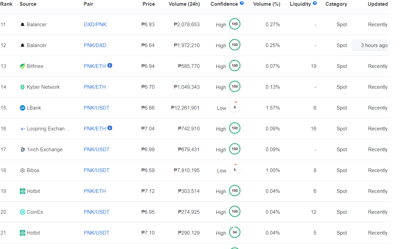The width and height of the screenshot is (414, 249).
Task: Click Hotbit PNK/USDT confidence score 94 ring
Action: (235, 233)
